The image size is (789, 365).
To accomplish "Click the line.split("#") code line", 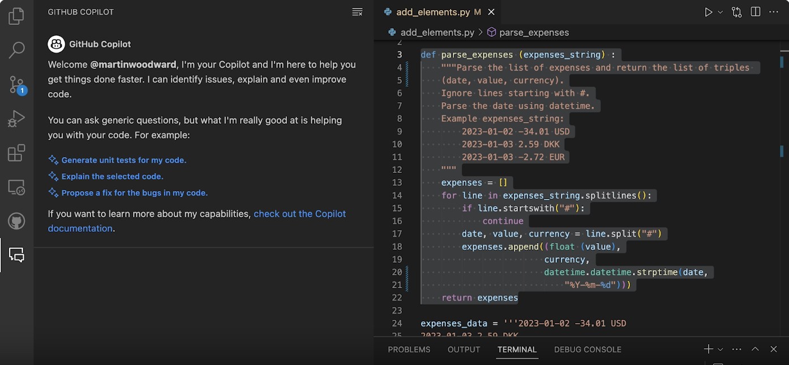I will tap(561, 233).
